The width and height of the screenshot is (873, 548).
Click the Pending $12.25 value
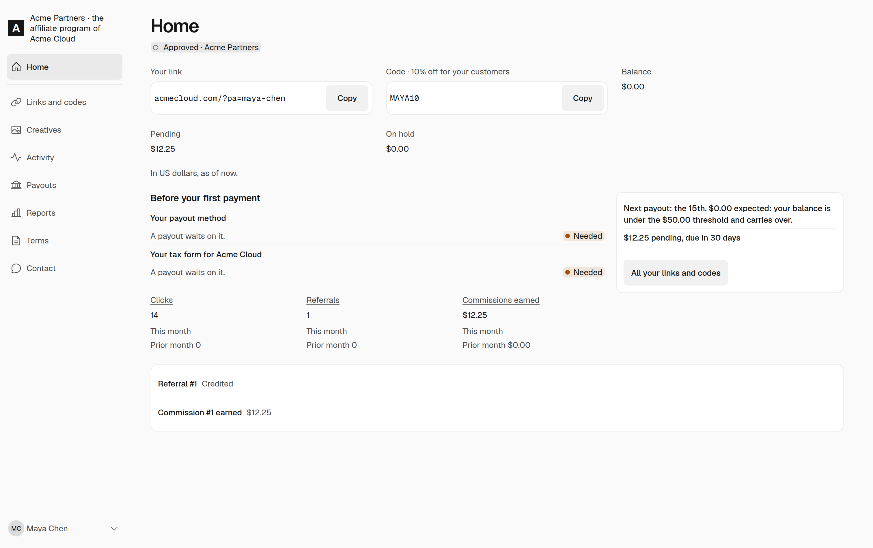coord(163,149)
